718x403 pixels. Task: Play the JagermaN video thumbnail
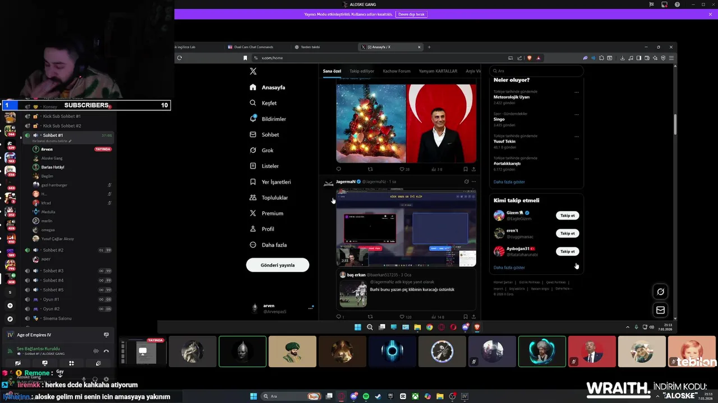pos(406,228)
